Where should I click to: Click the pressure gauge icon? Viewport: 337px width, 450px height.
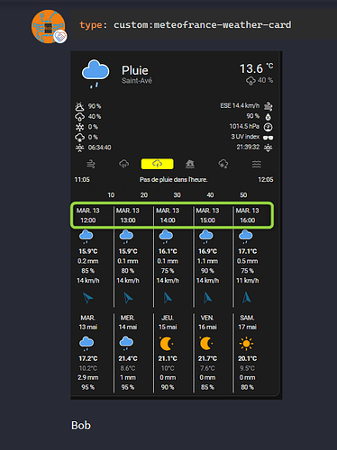click(x=268, y=127)
